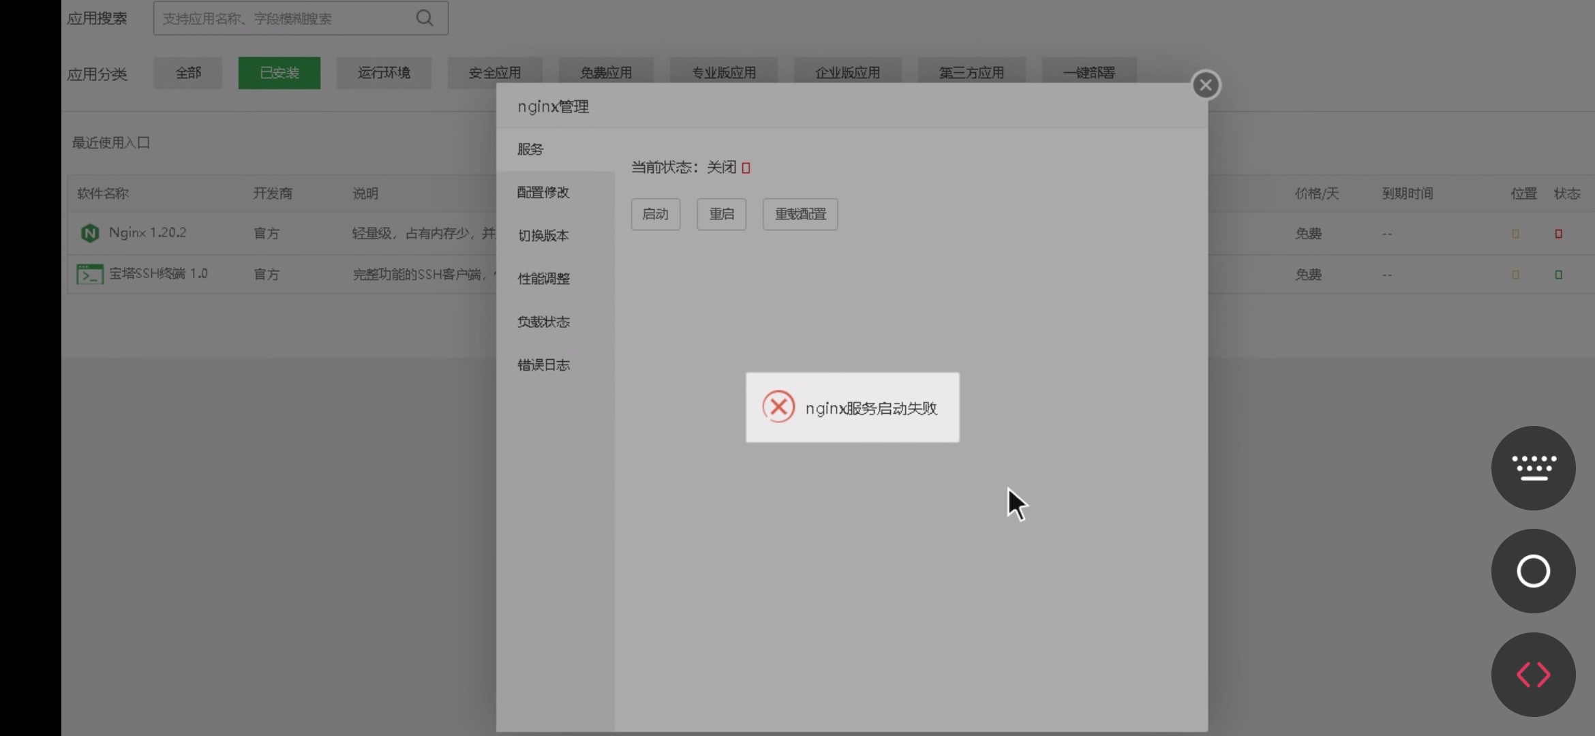The width and height of the screenshot is (1595, 736).
Task: Open the 配置修改 tab
Action: tap(556, 192)
